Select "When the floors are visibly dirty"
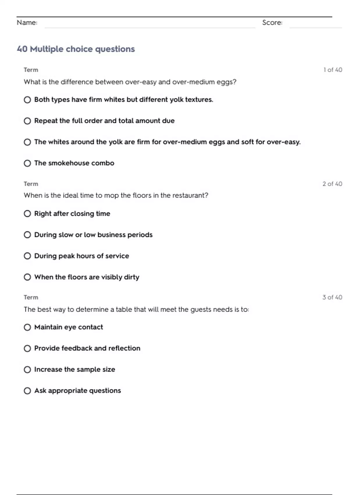 pos(27,277)
